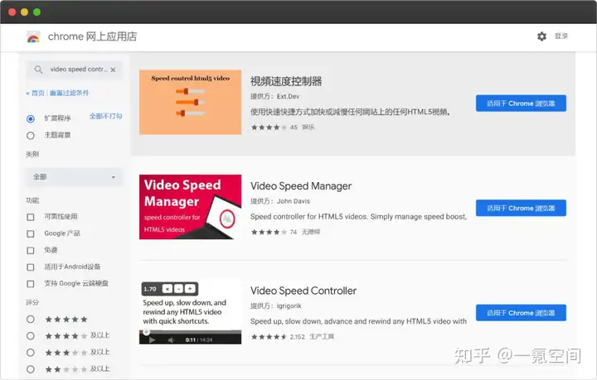
Task: Click the 登录 sign-in link
Action: (x=561, y=36)
